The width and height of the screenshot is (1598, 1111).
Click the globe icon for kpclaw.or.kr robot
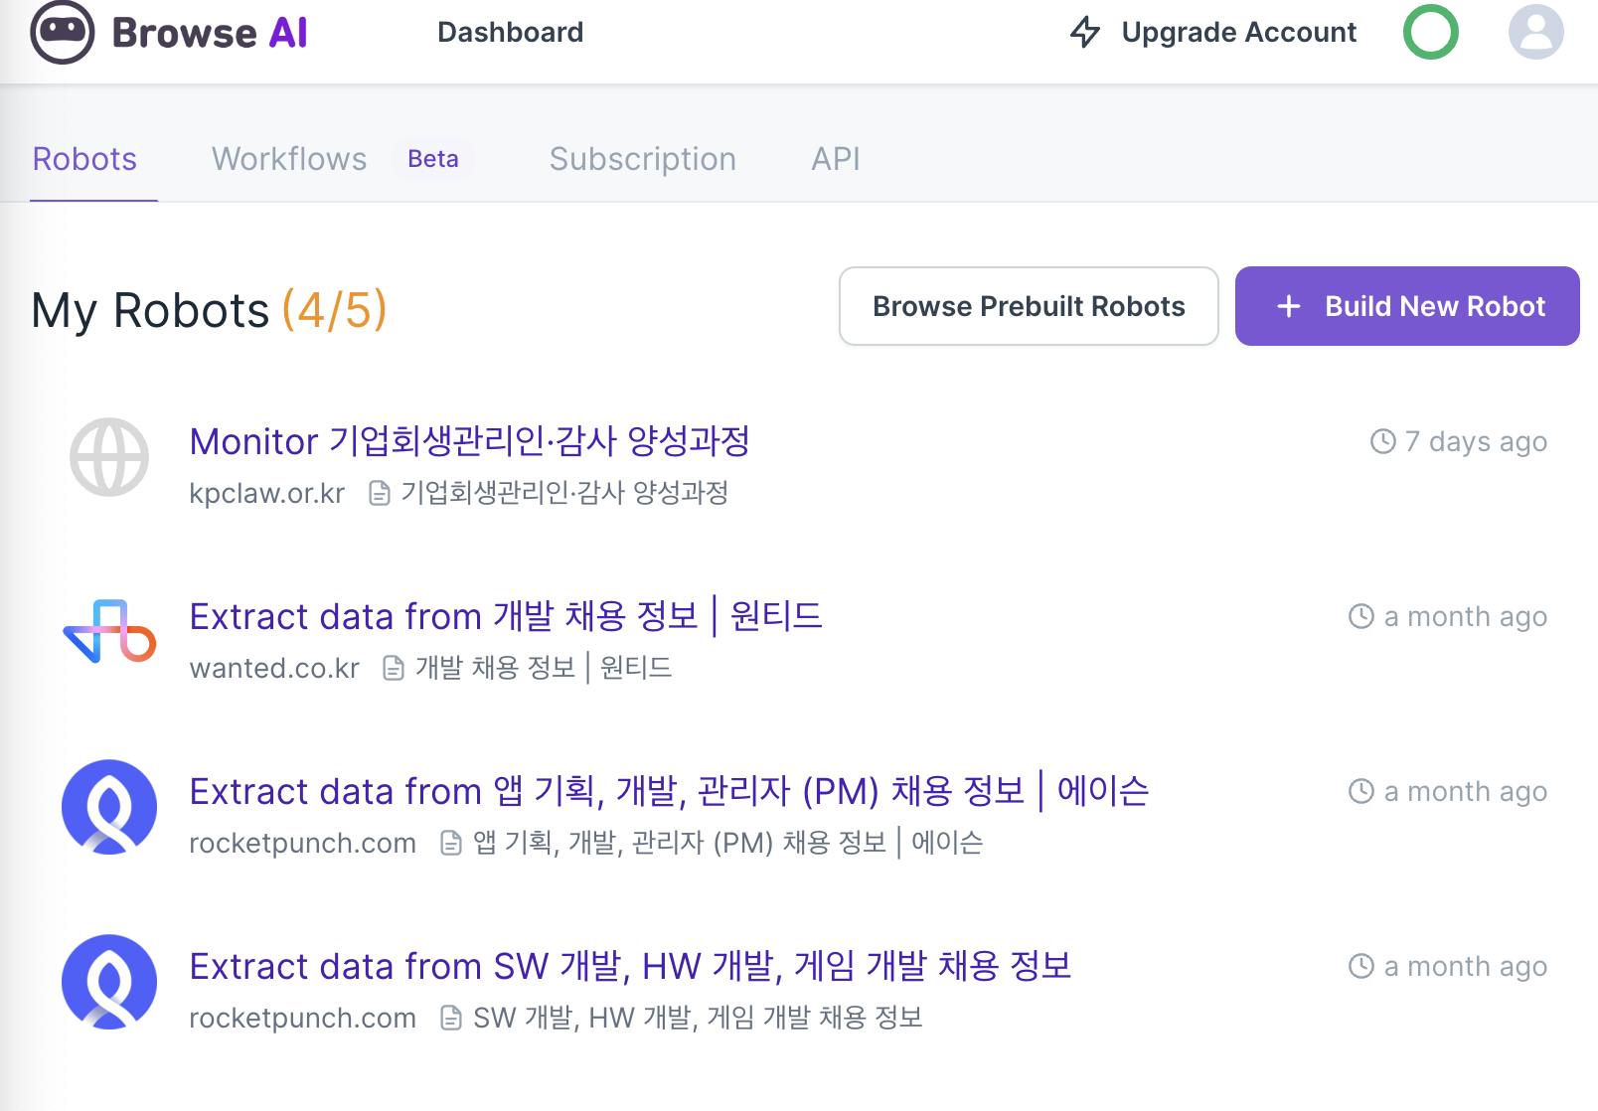pos(109,457)
